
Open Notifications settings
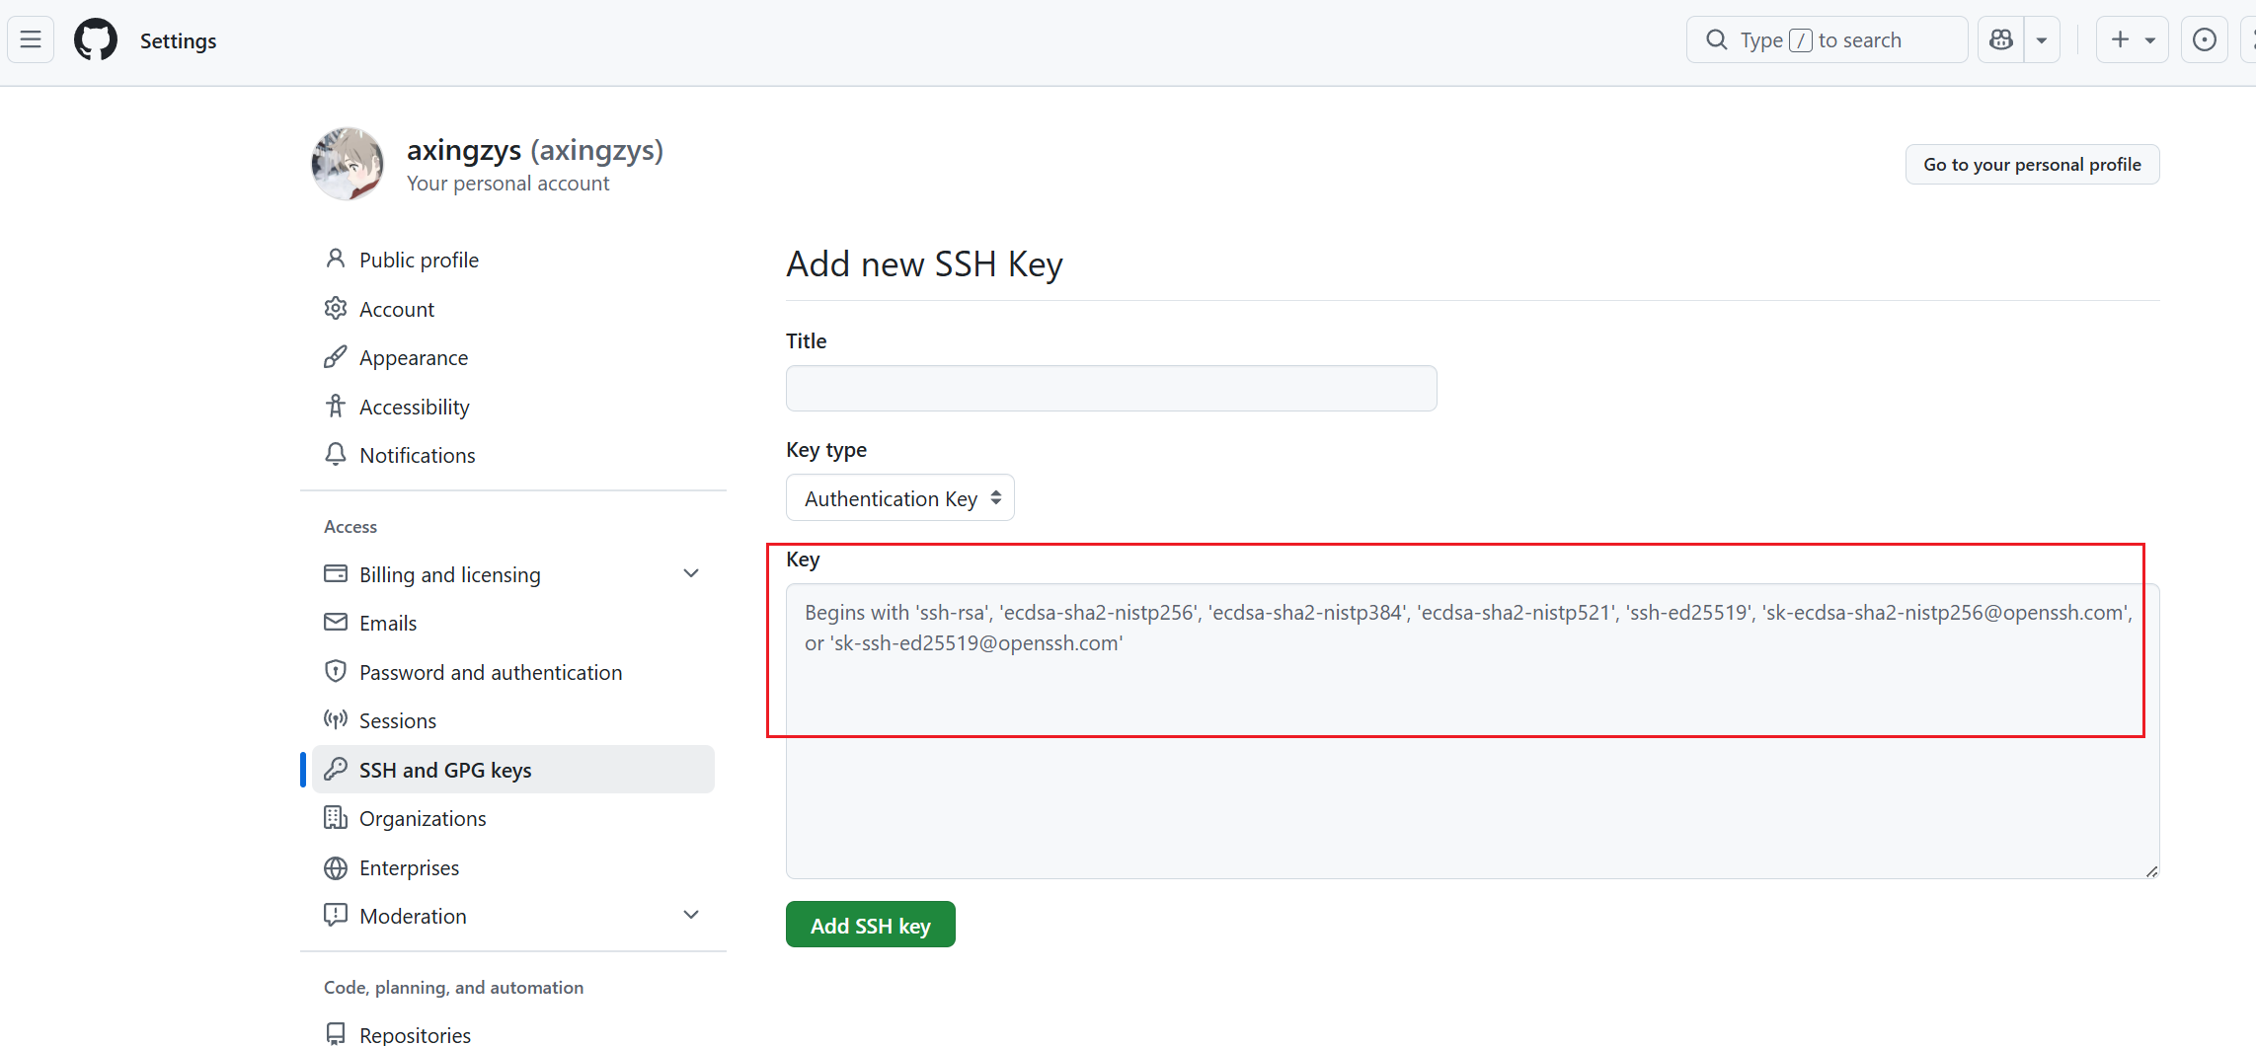click(417, 455)
